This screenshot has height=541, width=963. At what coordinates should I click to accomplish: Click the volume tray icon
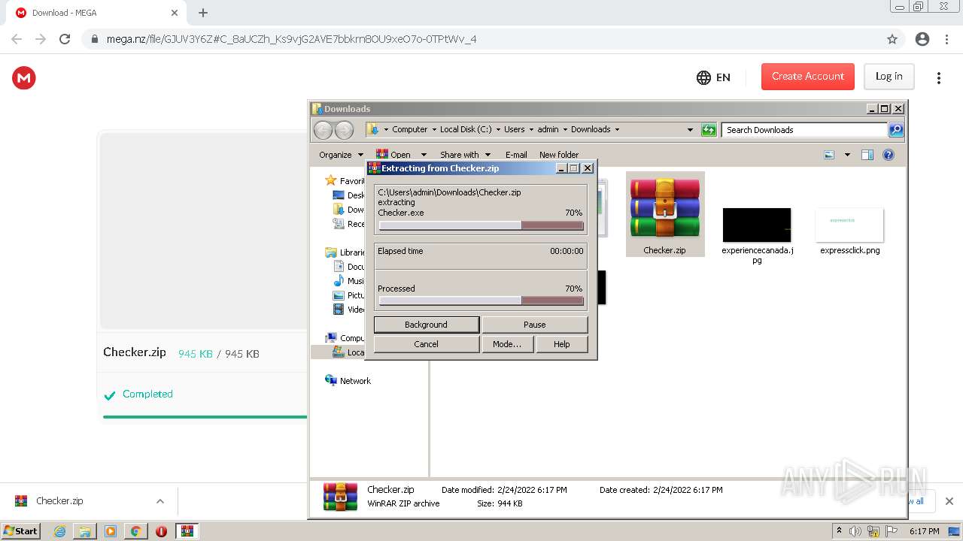[855, 531]
